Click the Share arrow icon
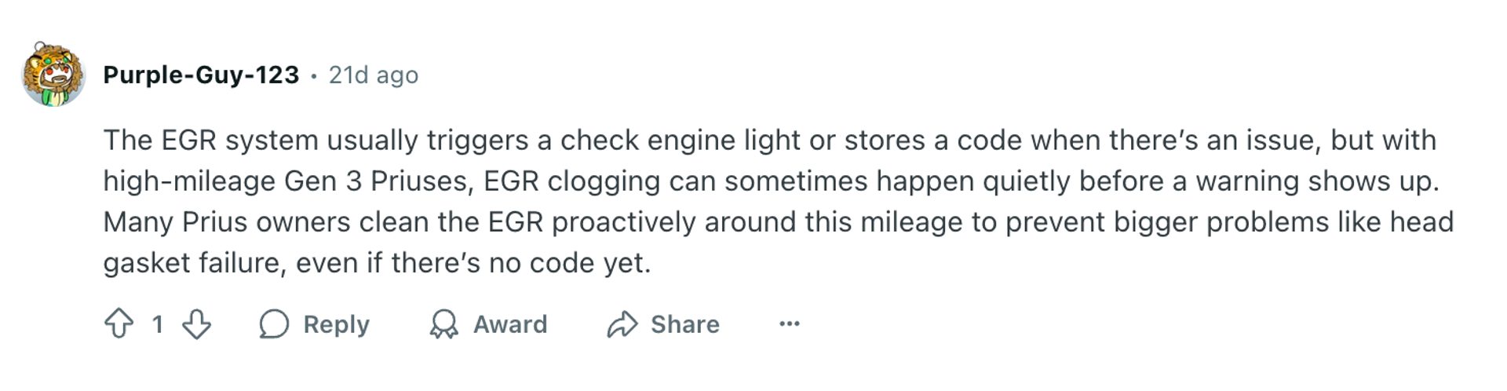 [622, 323]
